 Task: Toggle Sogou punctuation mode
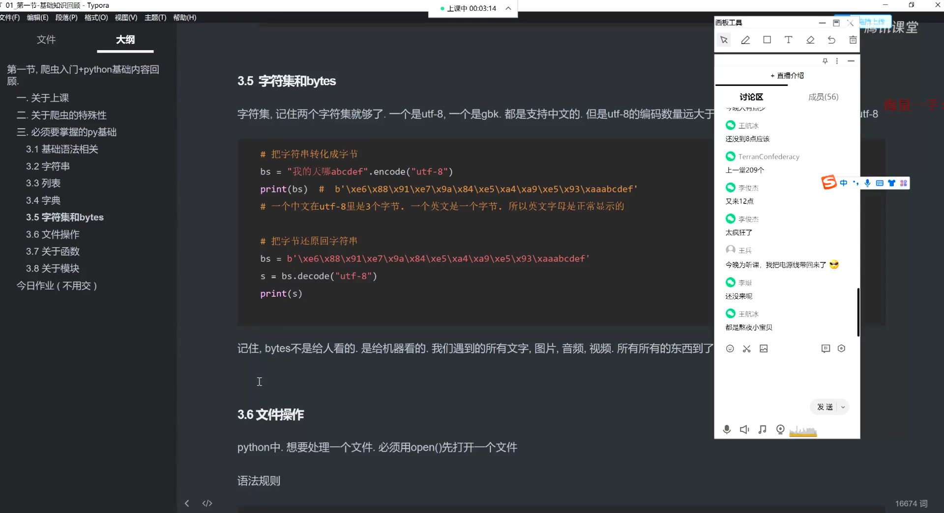(x=855, y=183)
